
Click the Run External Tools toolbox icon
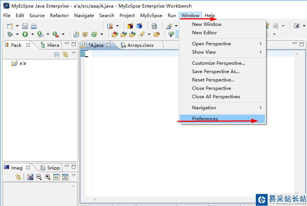[x=56, y=34]
